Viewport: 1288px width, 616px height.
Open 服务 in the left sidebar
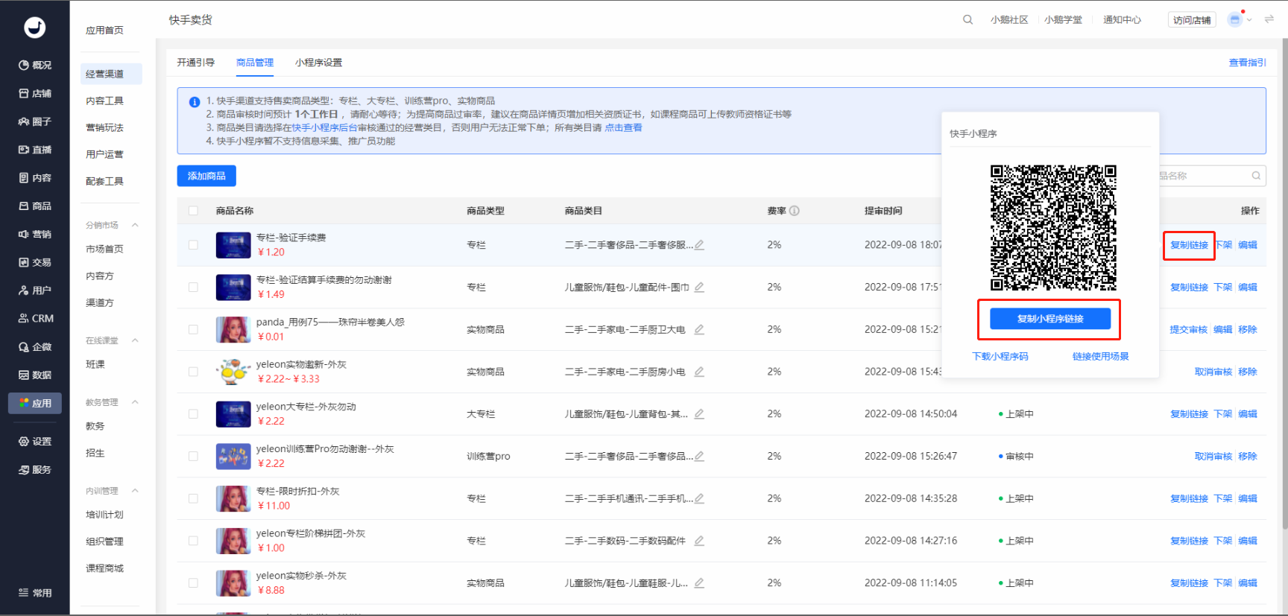pyautogui.click(x=35, y=470)
